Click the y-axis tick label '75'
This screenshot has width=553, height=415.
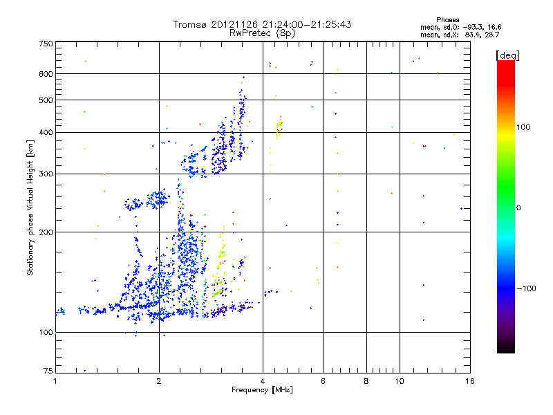click(x=48, y=371)
